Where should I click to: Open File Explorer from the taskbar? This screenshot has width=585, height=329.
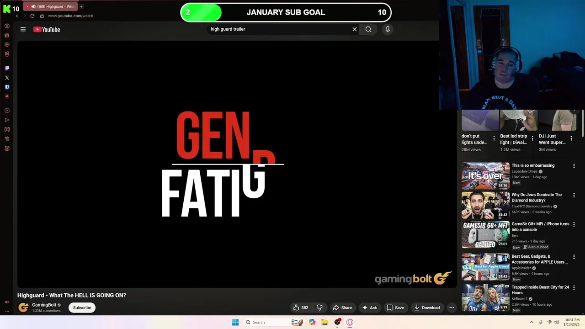point(324,322)
